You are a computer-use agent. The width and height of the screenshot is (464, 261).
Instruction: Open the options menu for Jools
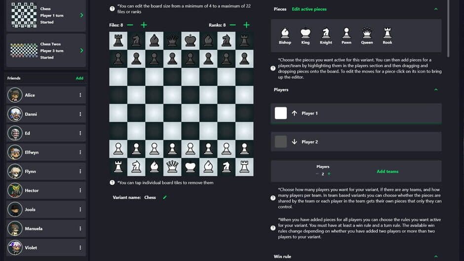pos(80,209)
